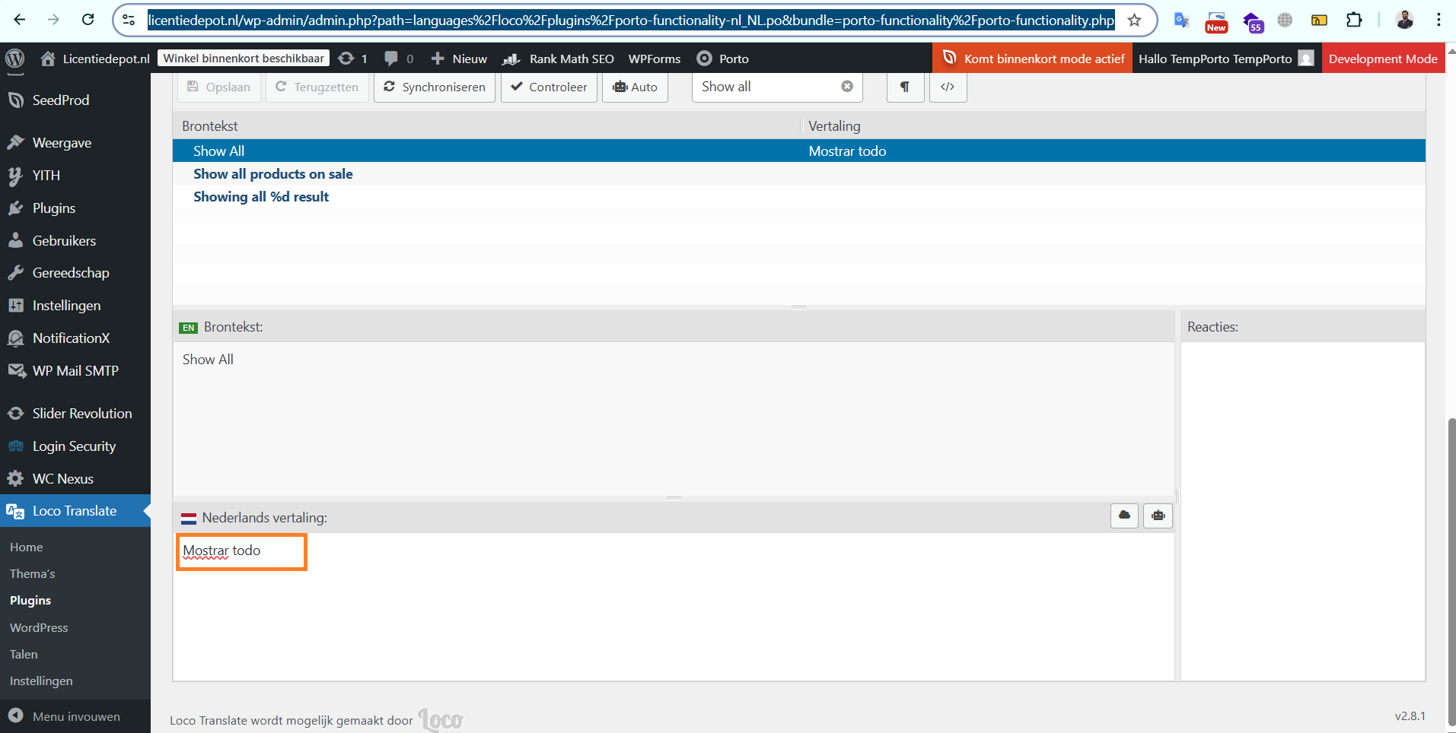Expand Porto admin bar menu

coord(723,59)
